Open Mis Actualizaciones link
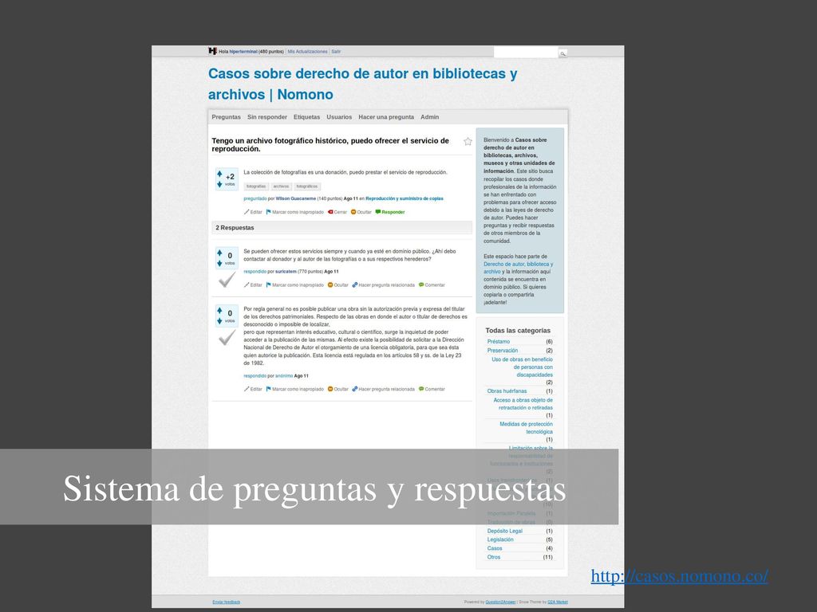Viewport: 817px width, 612px height. click(307, 52)
